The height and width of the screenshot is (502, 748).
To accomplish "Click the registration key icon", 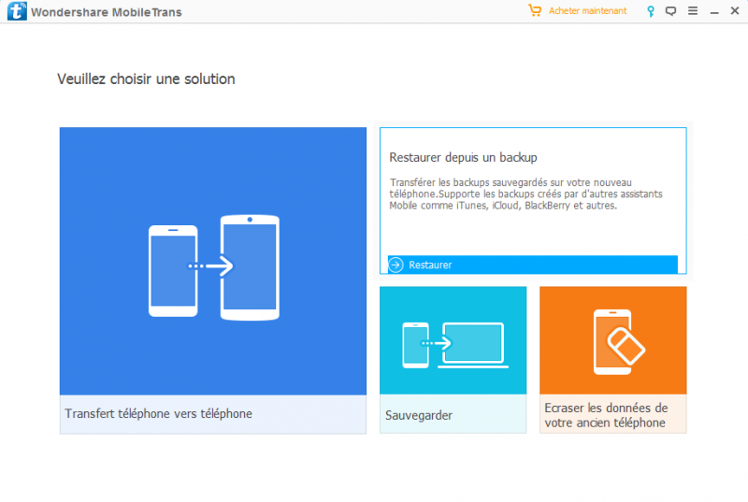I will 650,11.
